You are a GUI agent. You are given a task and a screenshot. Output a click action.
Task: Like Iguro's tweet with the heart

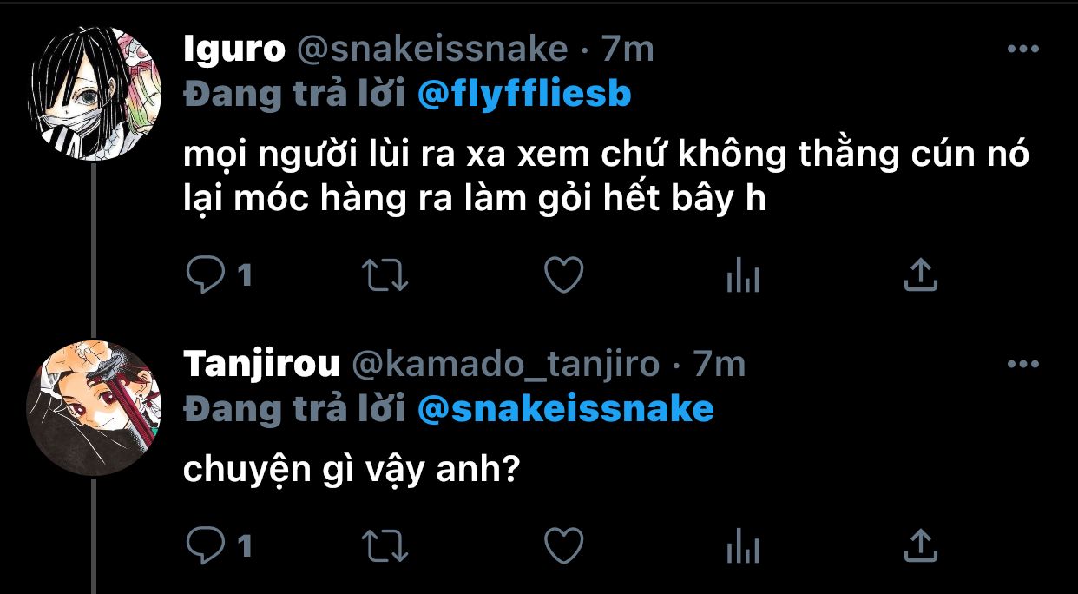pos(563,276)
